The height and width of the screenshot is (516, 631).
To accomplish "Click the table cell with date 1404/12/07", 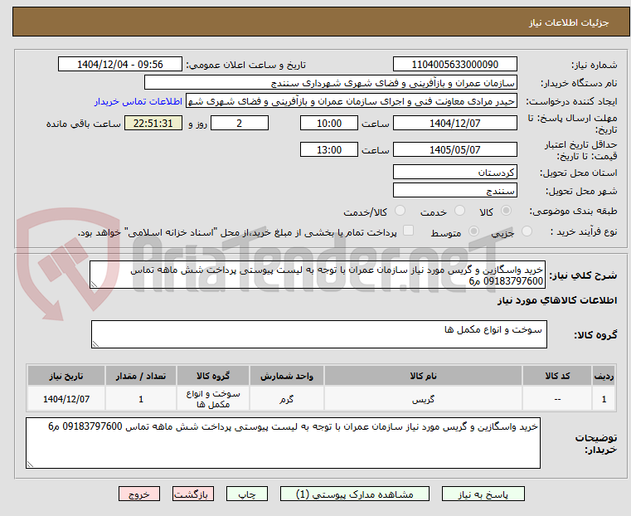I will pyautogui.click(x=66, y=399).
